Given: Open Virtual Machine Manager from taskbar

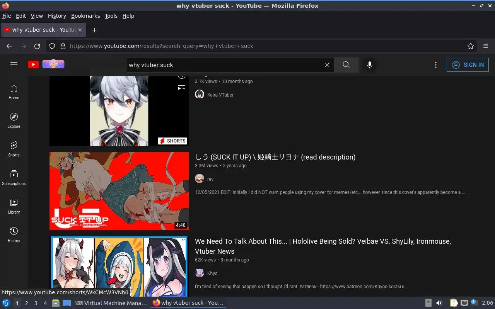Looking at the screenshot, I should [111, 303].
